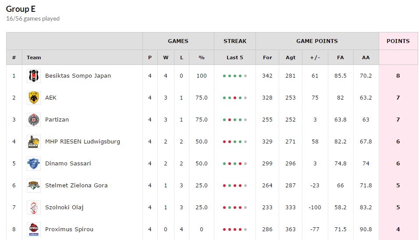Click the # rank column header
The image size is (419, 240).
point(14,57)
